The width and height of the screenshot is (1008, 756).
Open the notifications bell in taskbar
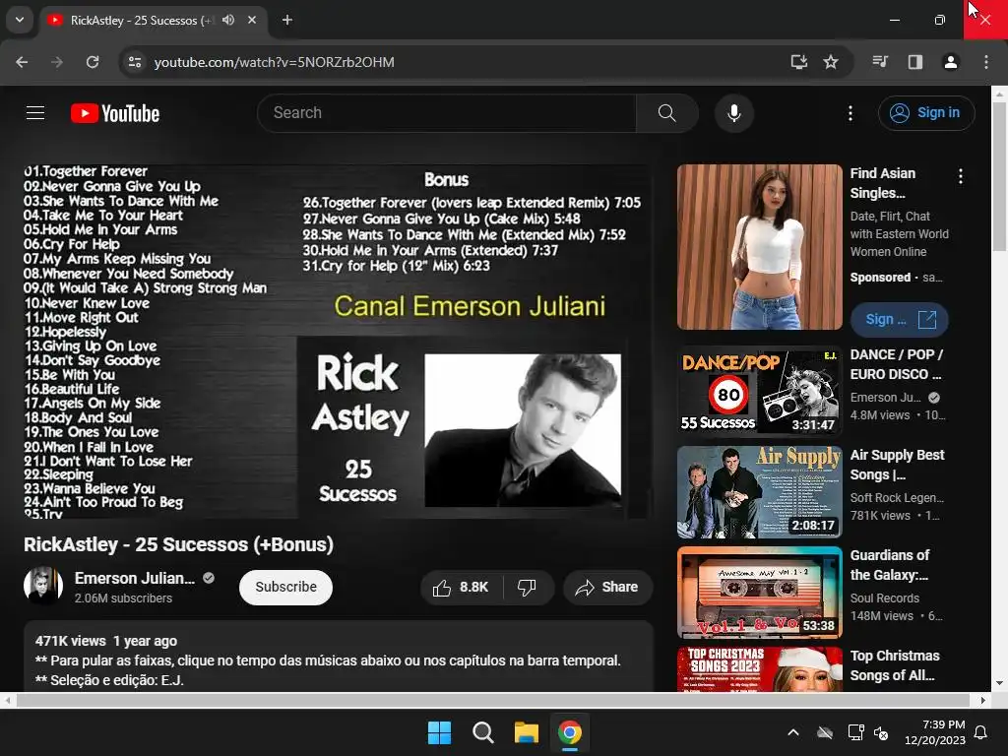pyautogui.click(x=981, y=732)
